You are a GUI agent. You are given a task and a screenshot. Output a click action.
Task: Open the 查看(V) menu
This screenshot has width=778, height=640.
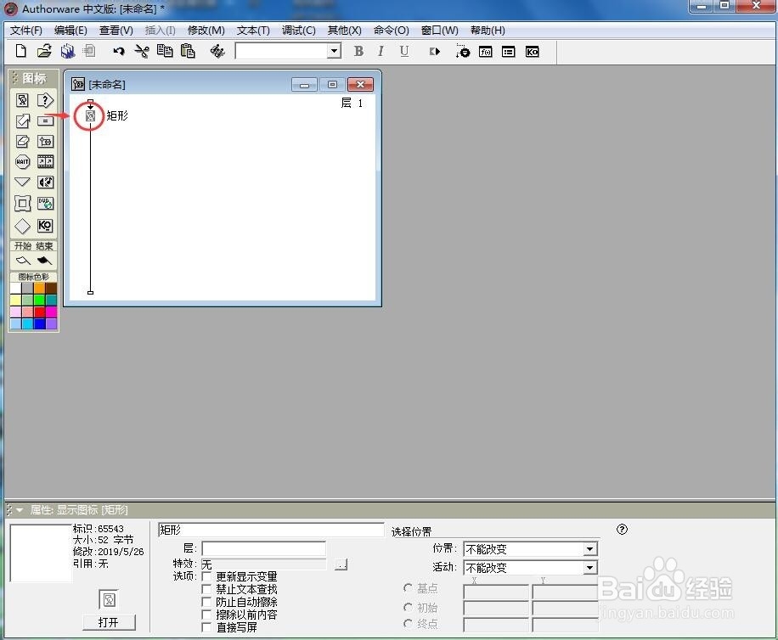(x=116, y=31)
